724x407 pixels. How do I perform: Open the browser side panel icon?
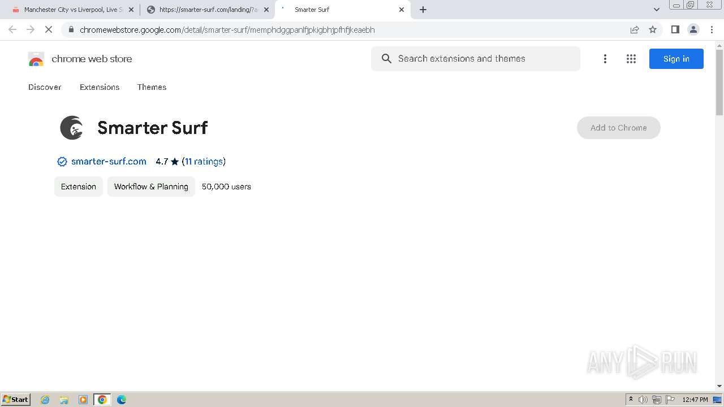675,29
